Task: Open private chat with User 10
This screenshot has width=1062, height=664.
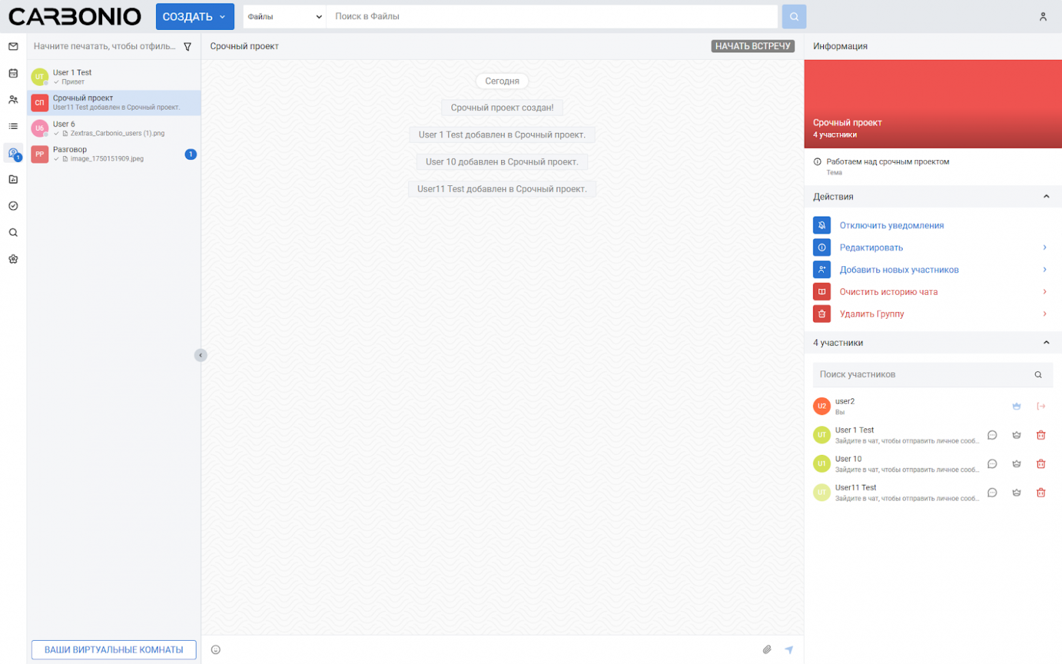Action: pos(992,464)
